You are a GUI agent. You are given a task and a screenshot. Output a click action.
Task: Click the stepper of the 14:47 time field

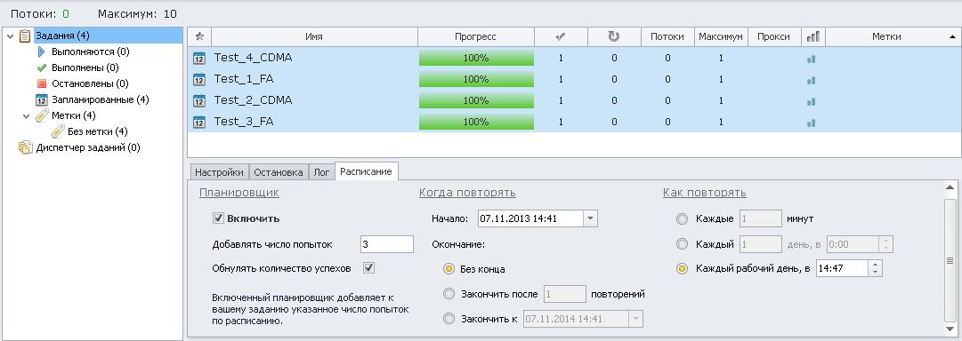click(x=875, y=268)
